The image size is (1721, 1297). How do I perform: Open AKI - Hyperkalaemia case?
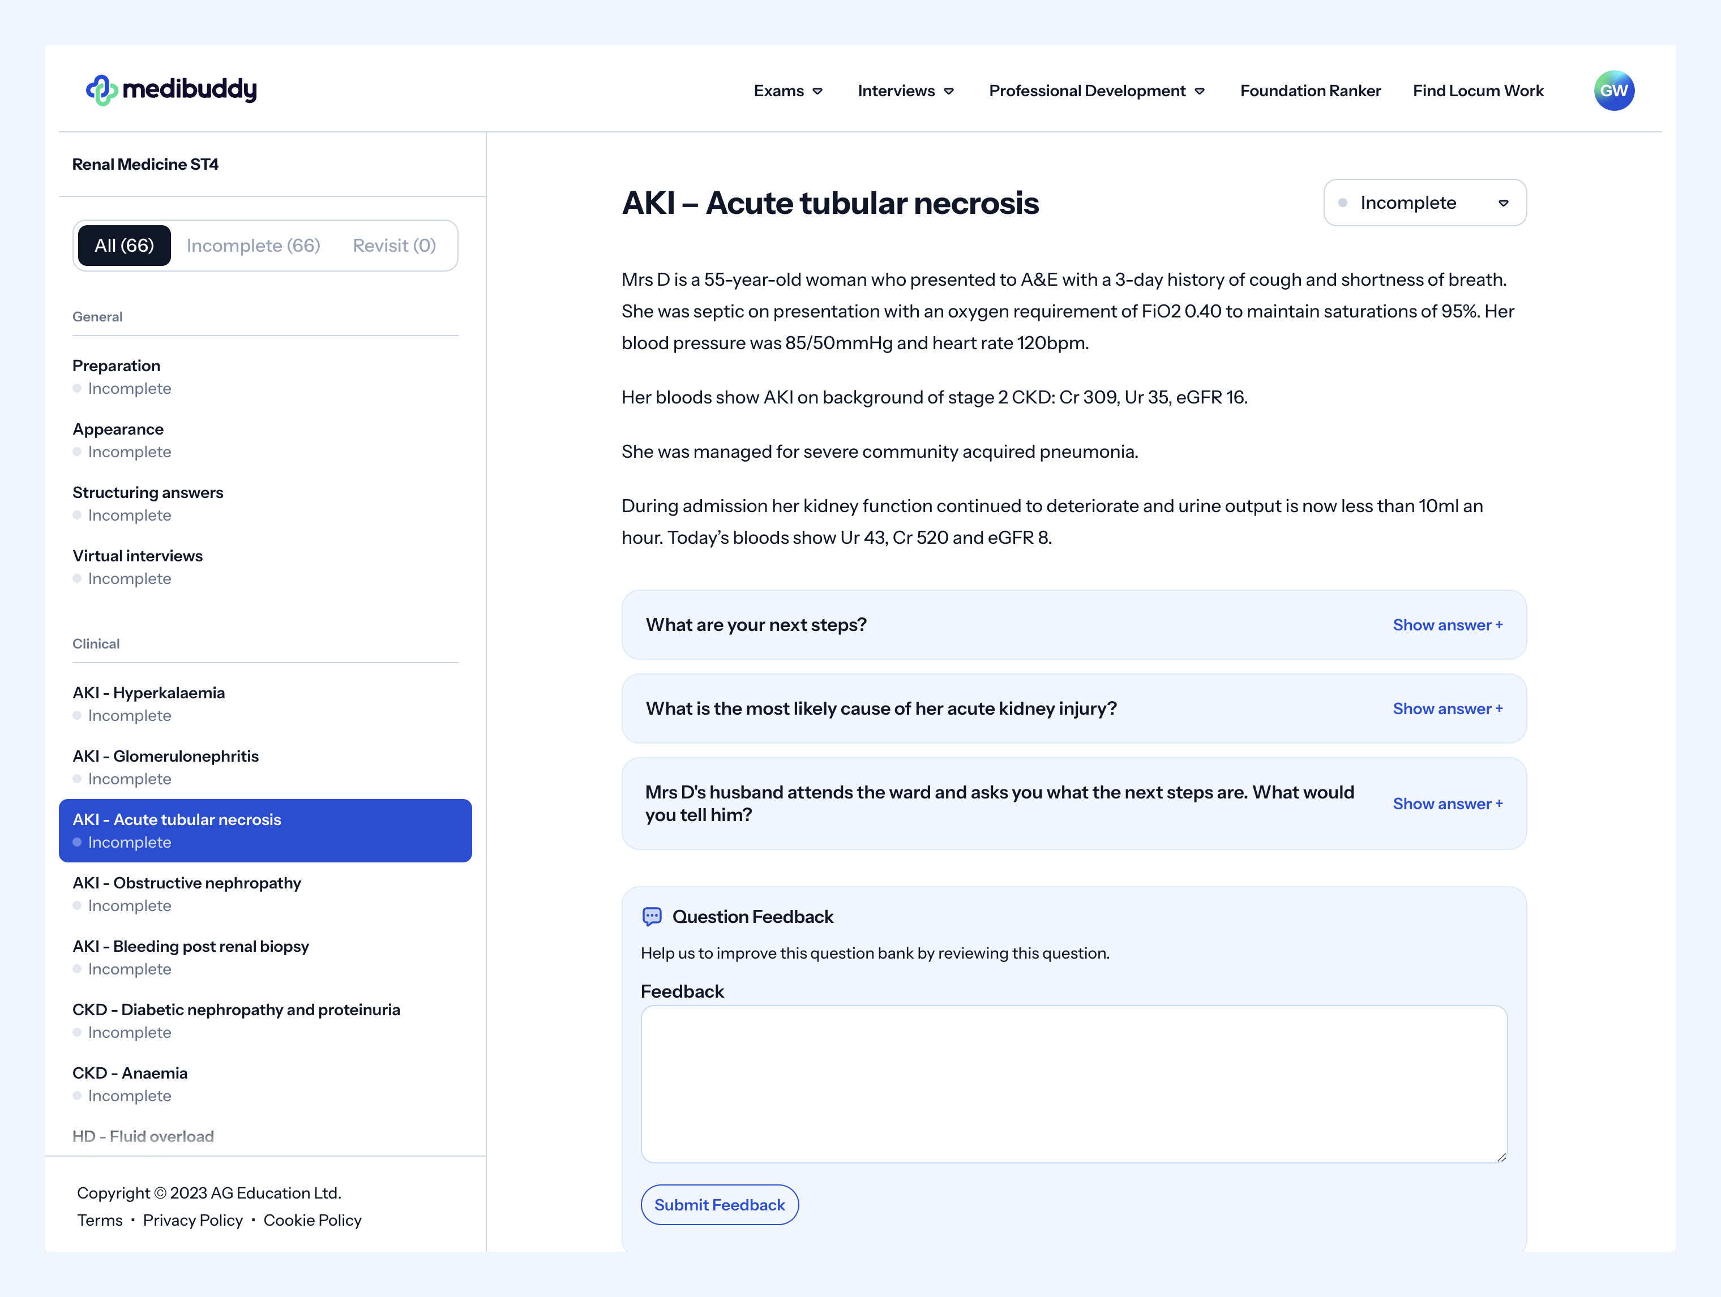coord(264,704)
